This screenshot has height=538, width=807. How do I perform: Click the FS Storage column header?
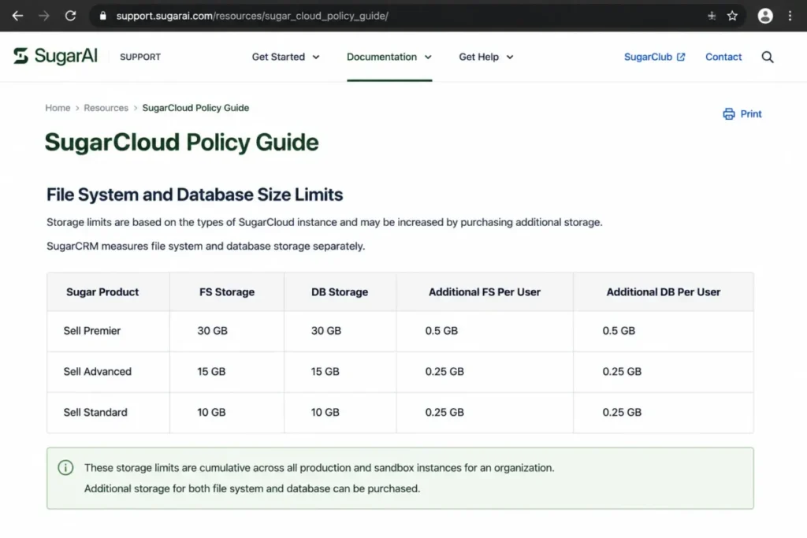(x=227, y=292)
